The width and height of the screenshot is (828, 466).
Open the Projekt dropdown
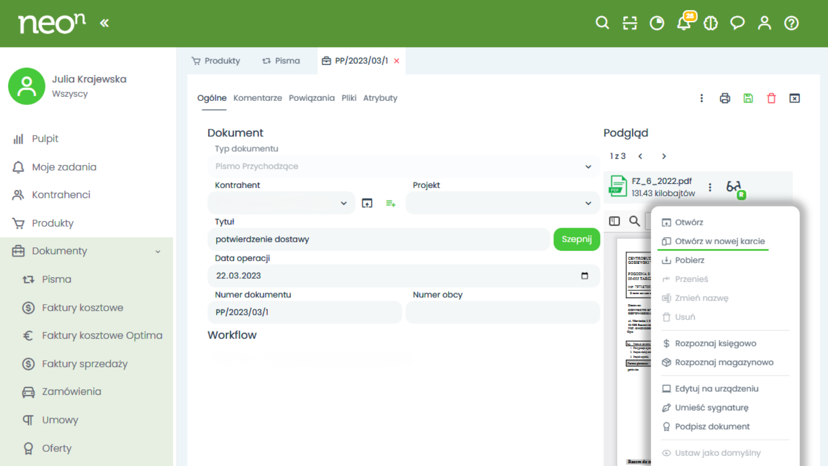point(588,203)
